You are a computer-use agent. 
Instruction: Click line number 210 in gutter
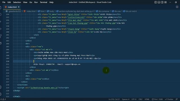pos(8,61)
